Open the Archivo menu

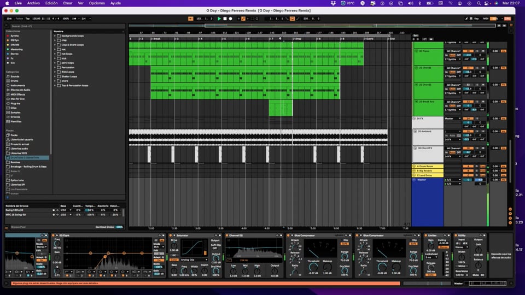click(x=33, y=3)
